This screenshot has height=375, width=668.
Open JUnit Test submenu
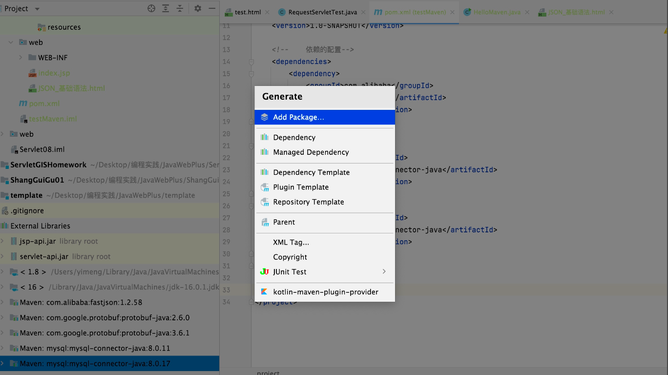point(325,271)
